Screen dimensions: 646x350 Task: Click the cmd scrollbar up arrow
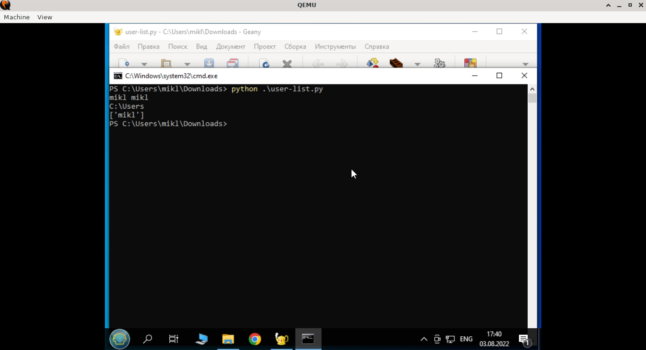click(533, 89)
